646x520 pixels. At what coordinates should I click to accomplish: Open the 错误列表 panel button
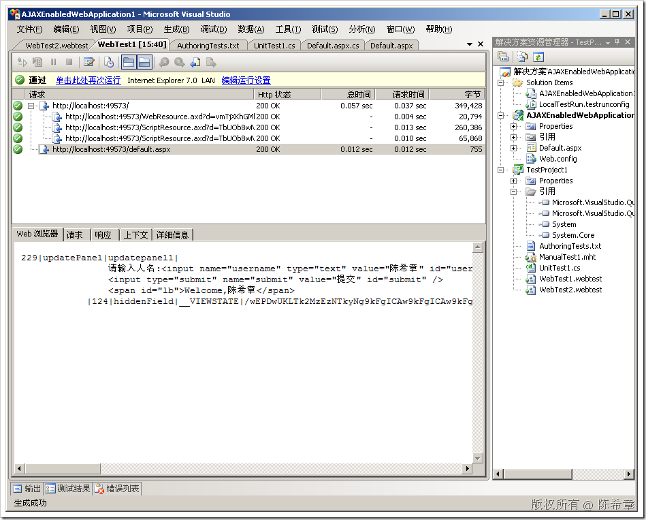117,488
